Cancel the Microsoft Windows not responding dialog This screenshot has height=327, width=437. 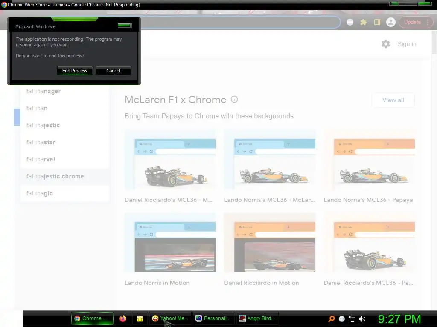113,71
